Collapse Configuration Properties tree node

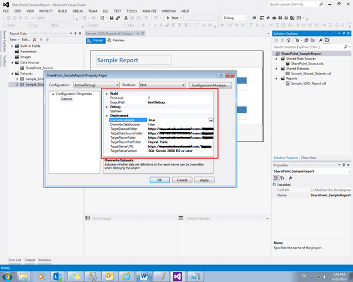(53, 94)
